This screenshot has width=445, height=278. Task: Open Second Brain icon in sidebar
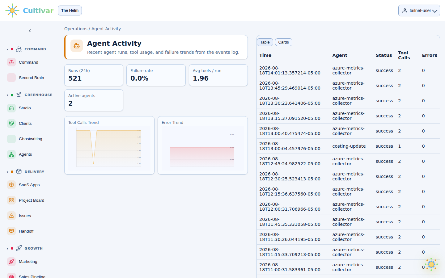coord(11,78)
